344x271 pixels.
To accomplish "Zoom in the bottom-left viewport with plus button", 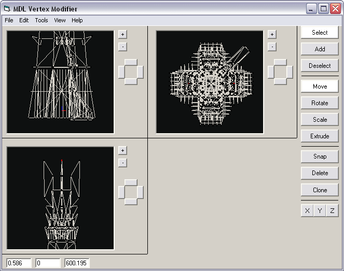I will [122, 150].
